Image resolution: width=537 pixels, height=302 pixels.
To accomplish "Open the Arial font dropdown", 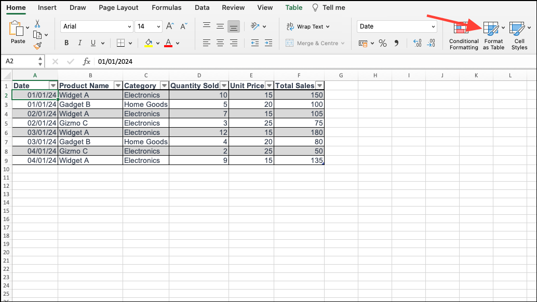I will [129, 26].
